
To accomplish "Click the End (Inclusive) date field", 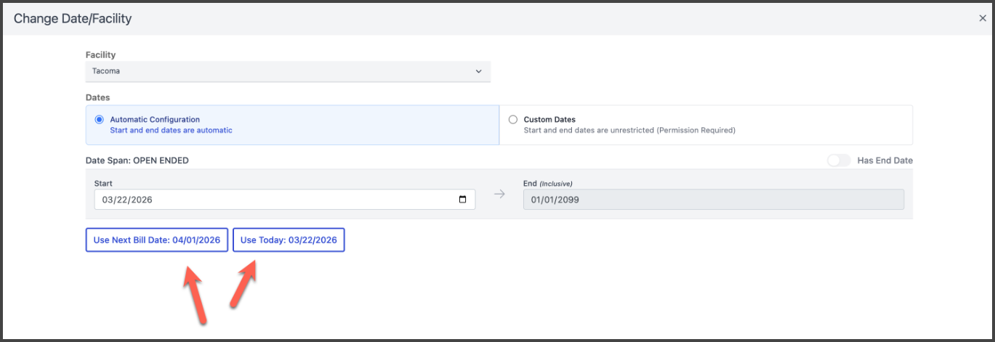I will [713, 200].
